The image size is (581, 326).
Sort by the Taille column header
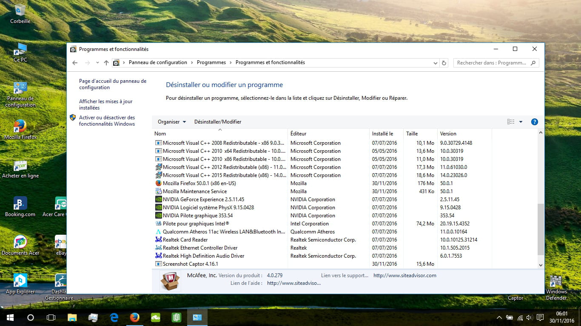pos(420,134)
